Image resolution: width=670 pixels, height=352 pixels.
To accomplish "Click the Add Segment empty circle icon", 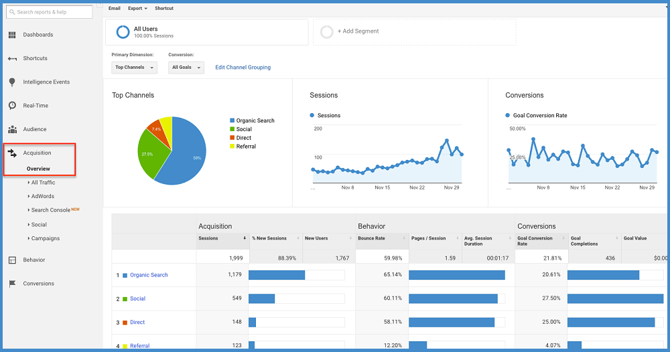I will [x=326, y=31].
